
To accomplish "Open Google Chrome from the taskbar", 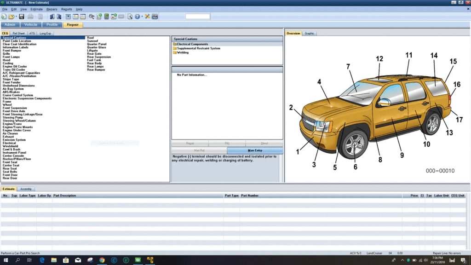I will point(102,260).
